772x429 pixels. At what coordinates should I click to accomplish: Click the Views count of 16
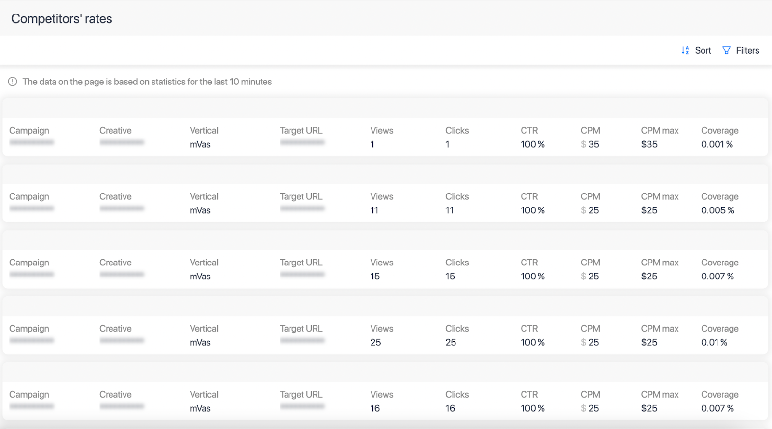pos(375,408)
